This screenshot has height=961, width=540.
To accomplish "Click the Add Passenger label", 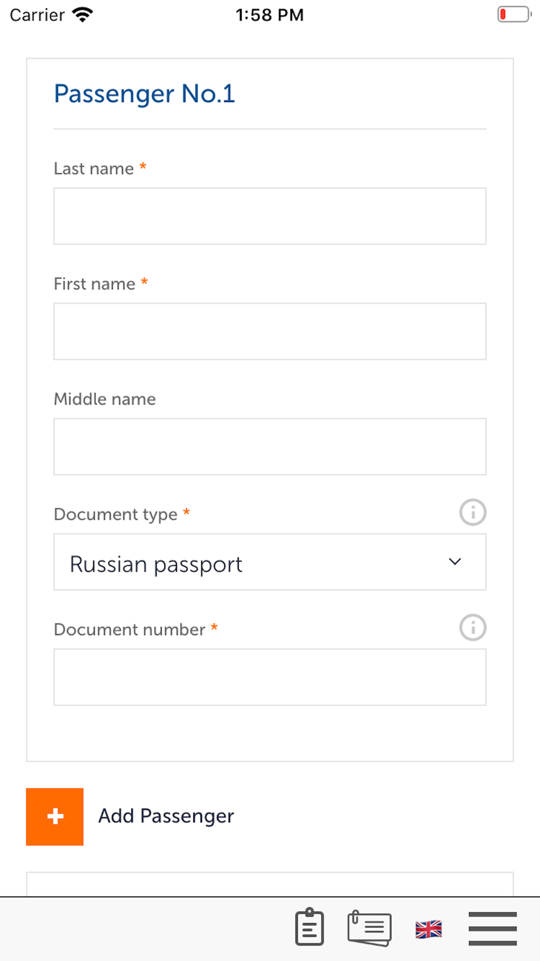I will (x=166, y=816).
